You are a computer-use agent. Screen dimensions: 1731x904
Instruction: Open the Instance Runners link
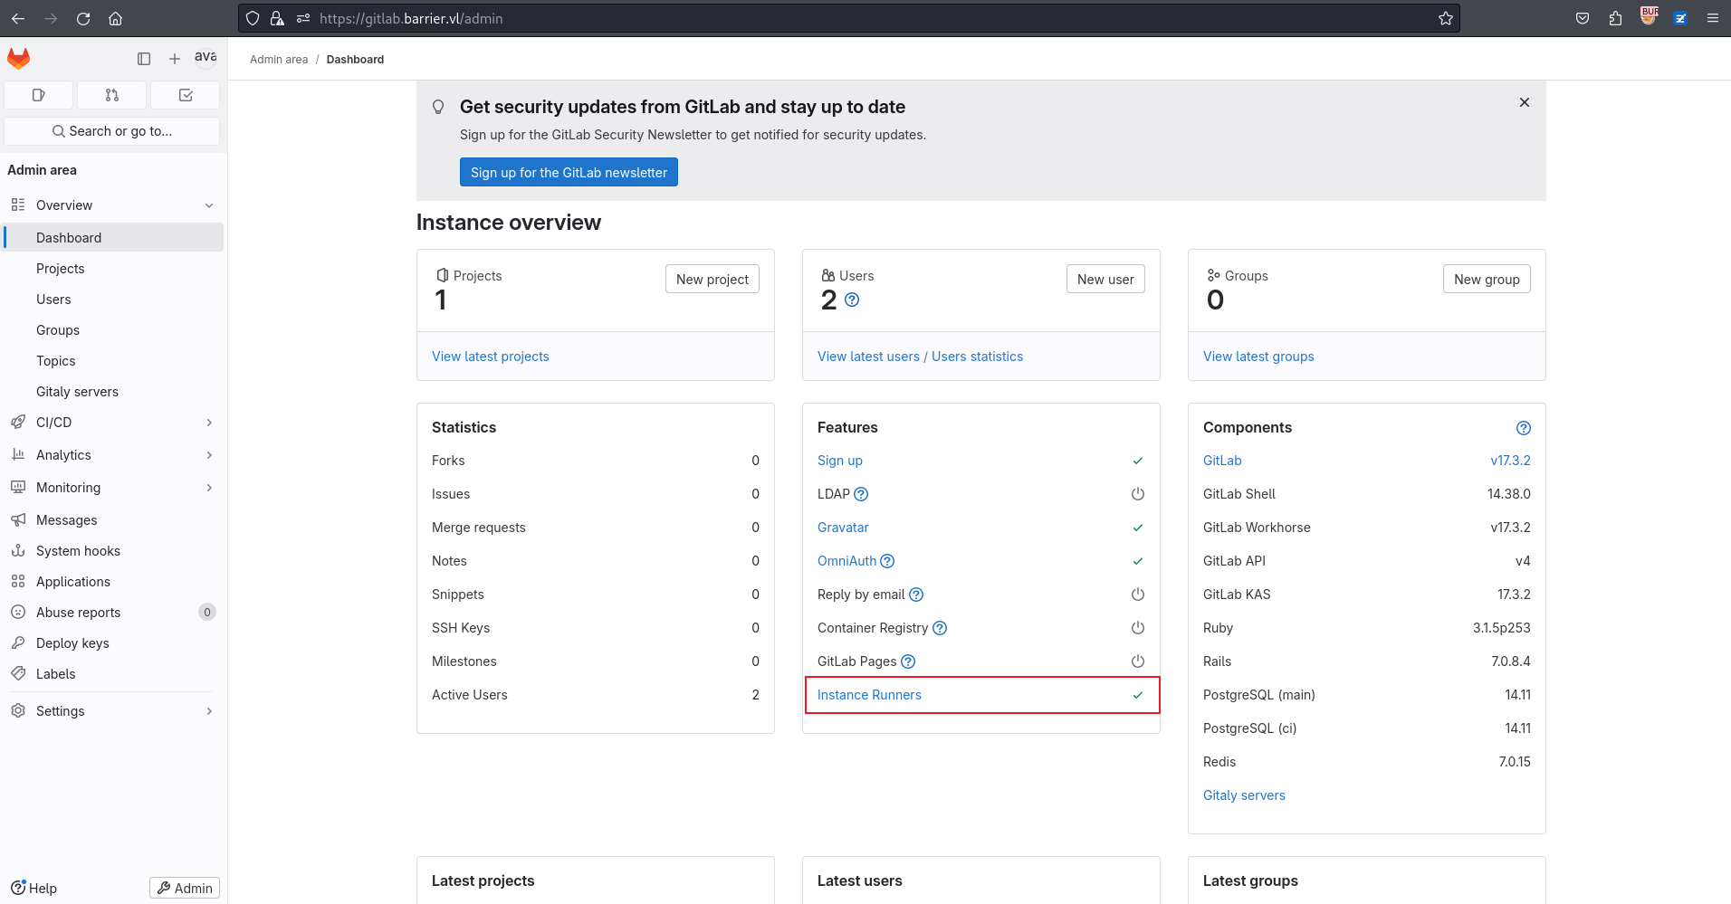coord(869,695)
